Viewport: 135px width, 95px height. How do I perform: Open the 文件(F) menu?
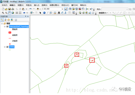pyautogui.click(x=5, y=5)
